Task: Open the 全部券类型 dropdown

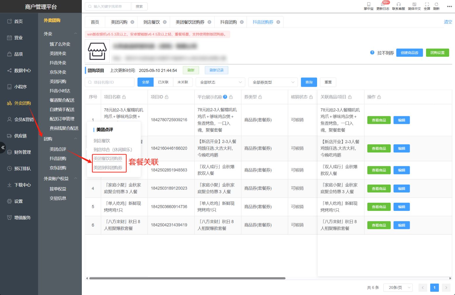Action: point(273,82)
